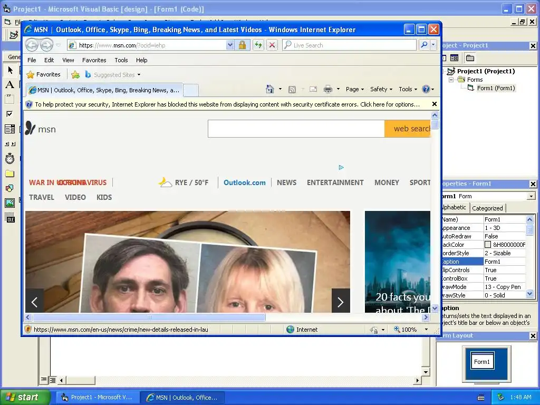Select the Shape tool in VB toolbox
Screen dimensions: 540x405
point(9,188)
